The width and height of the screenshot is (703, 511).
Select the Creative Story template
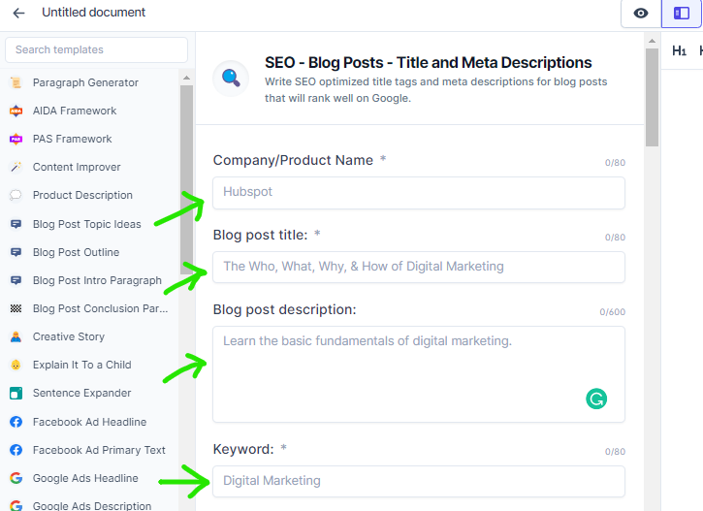tap(69, 336)
